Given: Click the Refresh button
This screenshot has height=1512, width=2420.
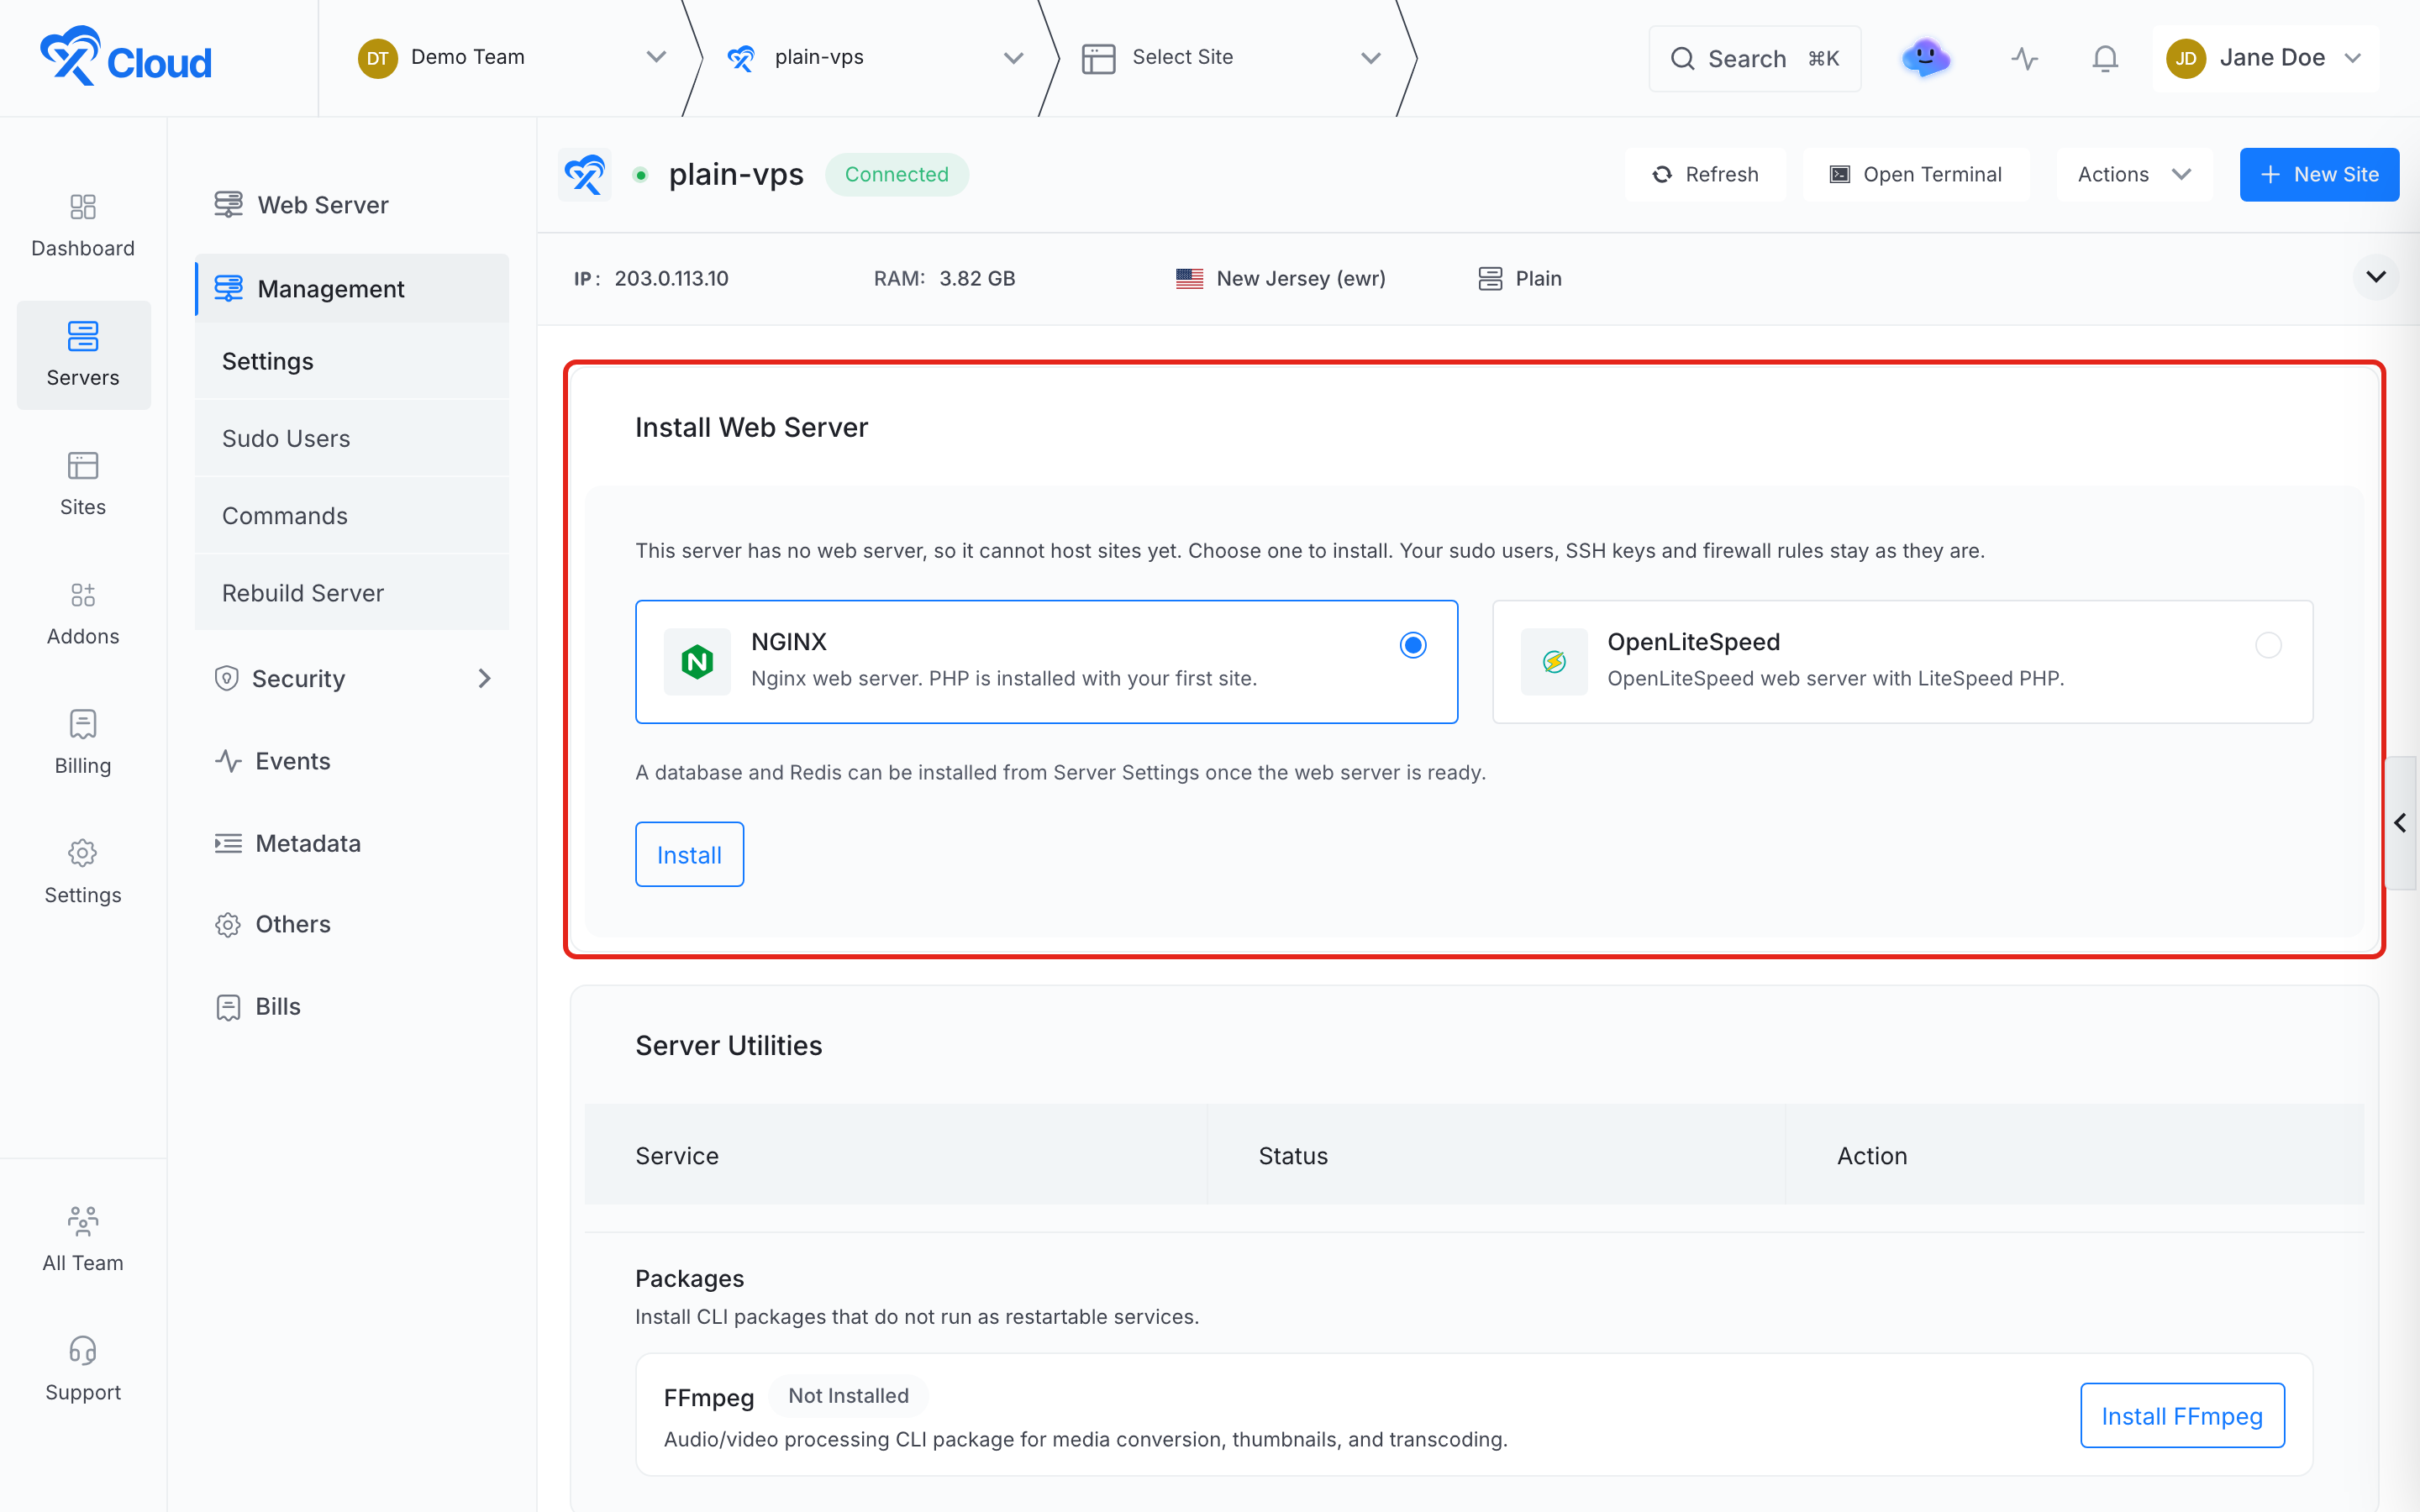Looking at the screenshot, I should (1706, 174).
